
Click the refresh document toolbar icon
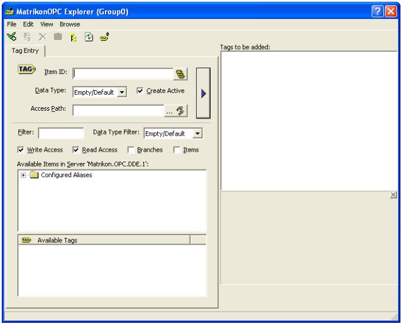pyautogui.click(x=89, y=37)
